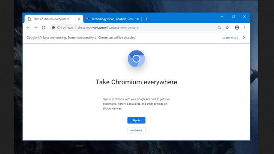Click the Sign in to Chrome description text

(136, 104)
